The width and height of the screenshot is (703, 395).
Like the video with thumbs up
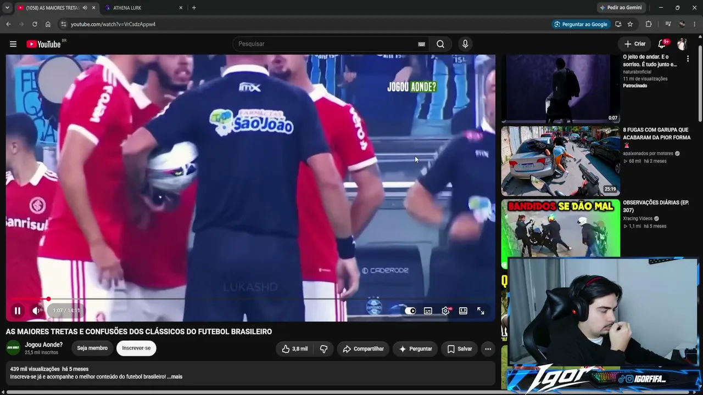point(294,349)
